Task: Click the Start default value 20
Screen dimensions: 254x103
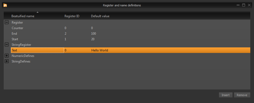Action: (x=93, y=39)
